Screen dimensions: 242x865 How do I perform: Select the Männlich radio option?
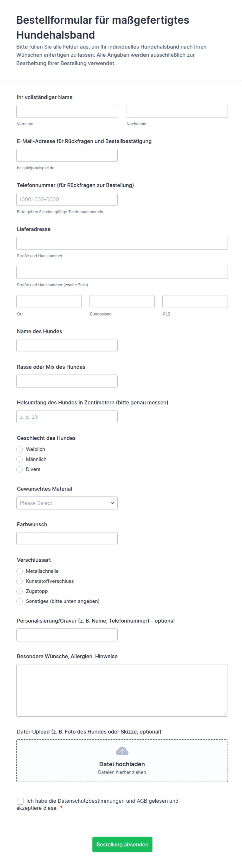20,459
